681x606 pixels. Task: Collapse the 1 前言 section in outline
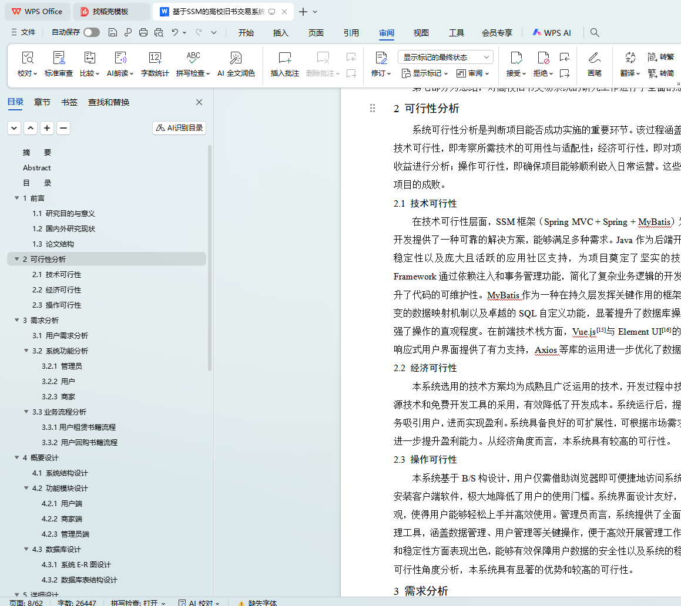point(17,198)
